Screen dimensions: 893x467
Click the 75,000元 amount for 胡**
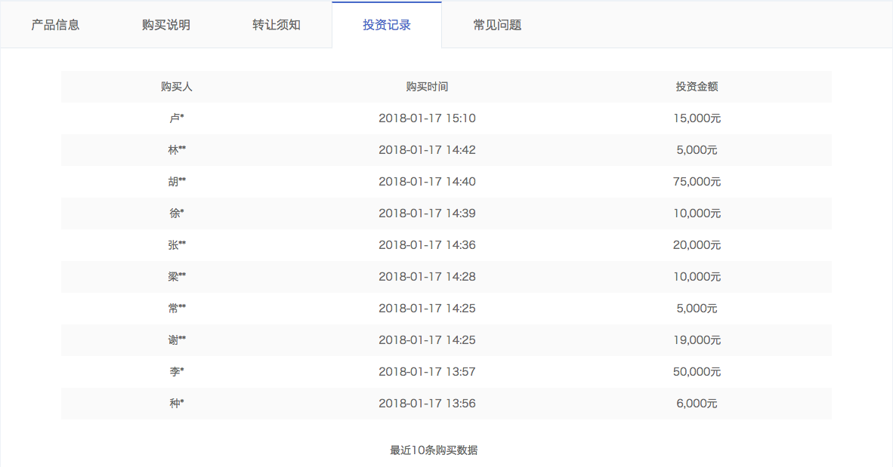(x=697, y=181)
